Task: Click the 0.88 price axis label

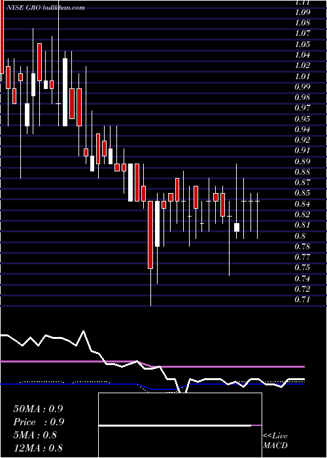Action: point(302,172)
